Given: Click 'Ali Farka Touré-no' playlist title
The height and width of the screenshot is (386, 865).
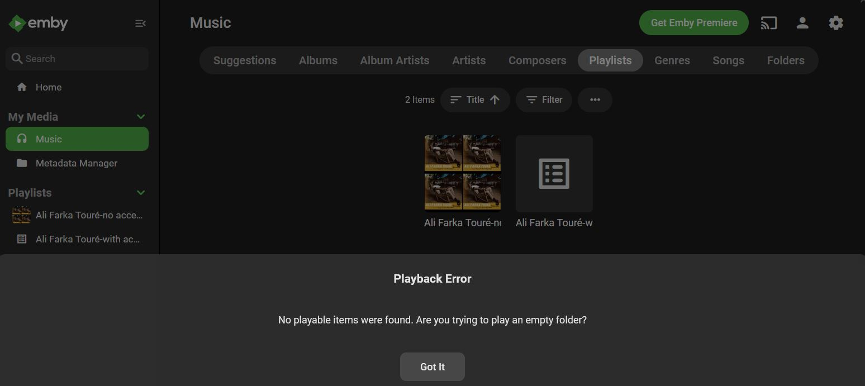Looking at the screenshot, I should (x=463, y=223).
